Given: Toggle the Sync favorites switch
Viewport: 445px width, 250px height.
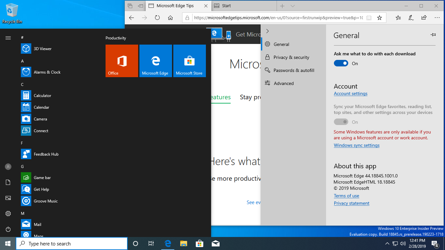Looking at the screenshot, I should (341, 122).
